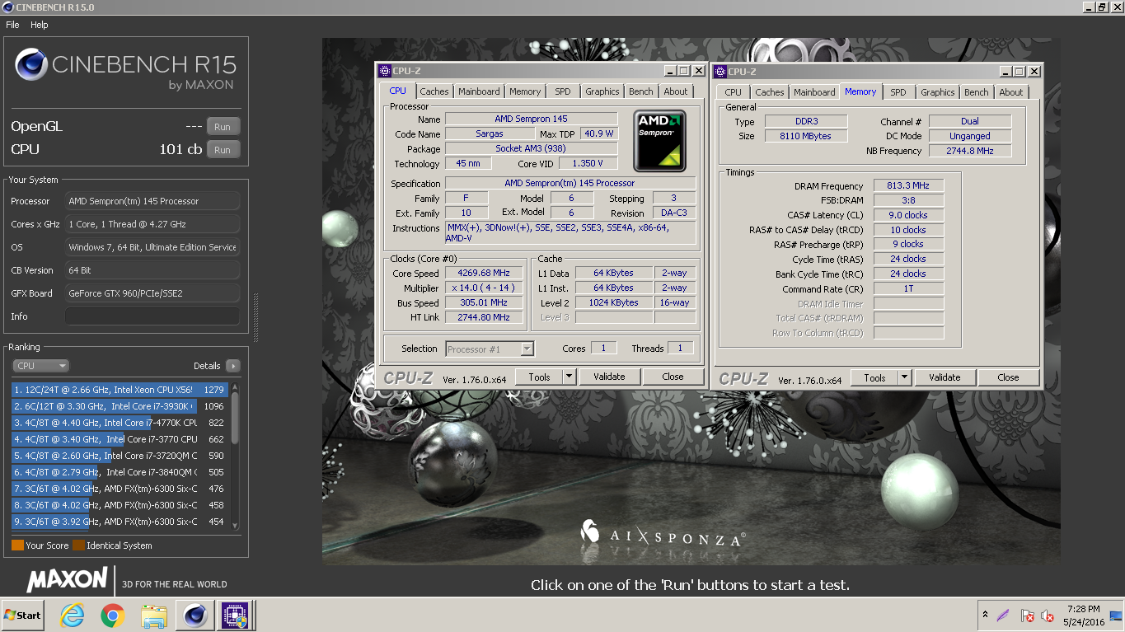Click the muted volume speaker tray icon
The image size is (1125, 632).
point(1048,616)
